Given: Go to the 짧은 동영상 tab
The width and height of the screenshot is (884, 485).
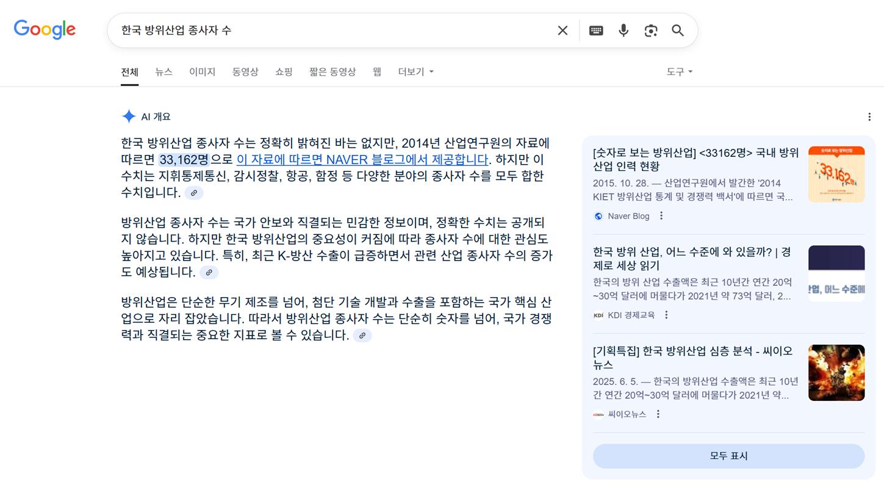Looking at the screenshot, I should tap(332, 72).
